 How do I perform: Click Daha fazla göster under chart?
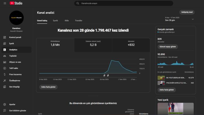click(49, 87)
